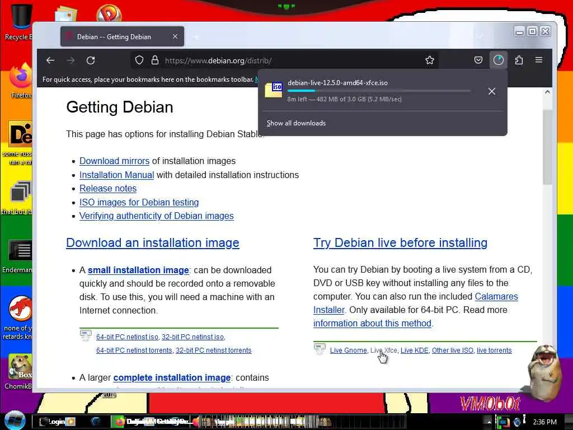Close the Debian -- Getting Debian tab

[175, 36]
